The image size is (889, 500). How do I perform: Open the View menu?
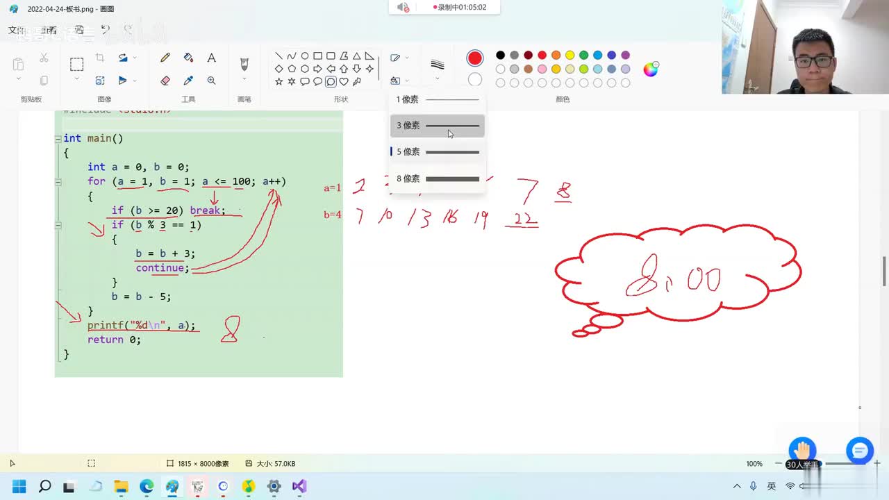(x=48, y=30)
